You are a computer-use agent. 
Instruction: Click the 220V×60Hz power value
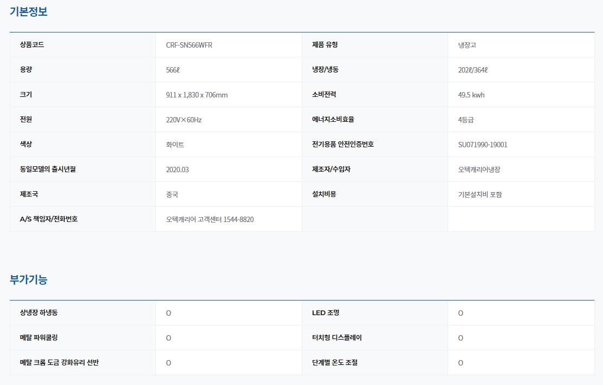(x=184, y=120)
